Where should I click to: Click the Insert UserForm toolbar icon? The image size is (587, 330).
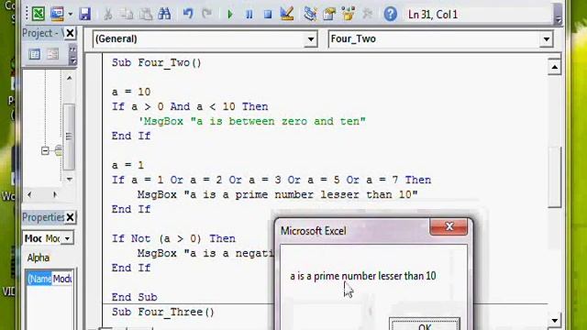(57, 15)
